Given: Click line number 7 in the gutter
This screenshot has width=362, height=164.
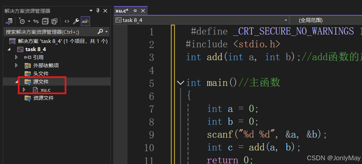Looking at the screenshot, I should pyautogui.click(x=151, y=109).
